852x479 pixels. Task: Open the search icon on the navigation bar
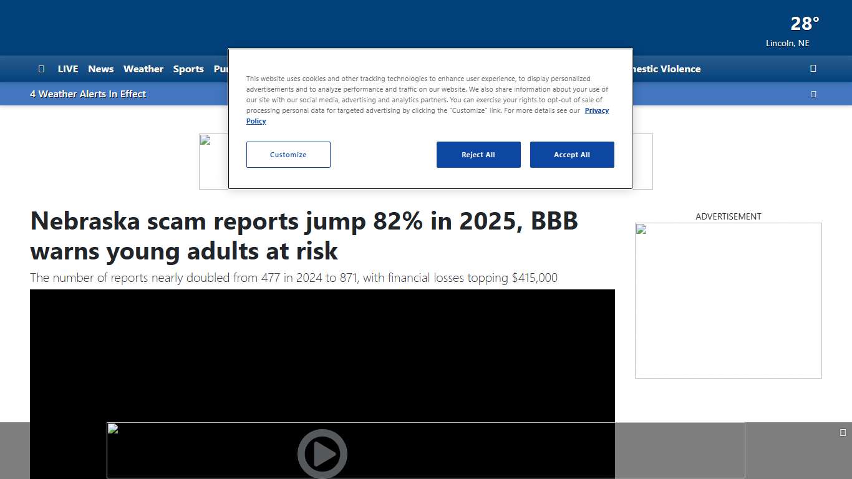(x=813, y=69)
